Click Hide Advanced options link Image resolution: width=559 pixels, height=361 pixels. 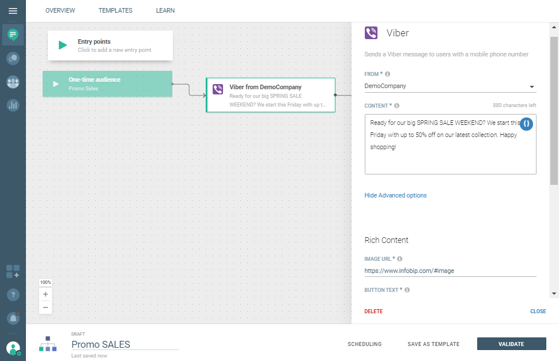pyautogui.click(x=395, y=195)
